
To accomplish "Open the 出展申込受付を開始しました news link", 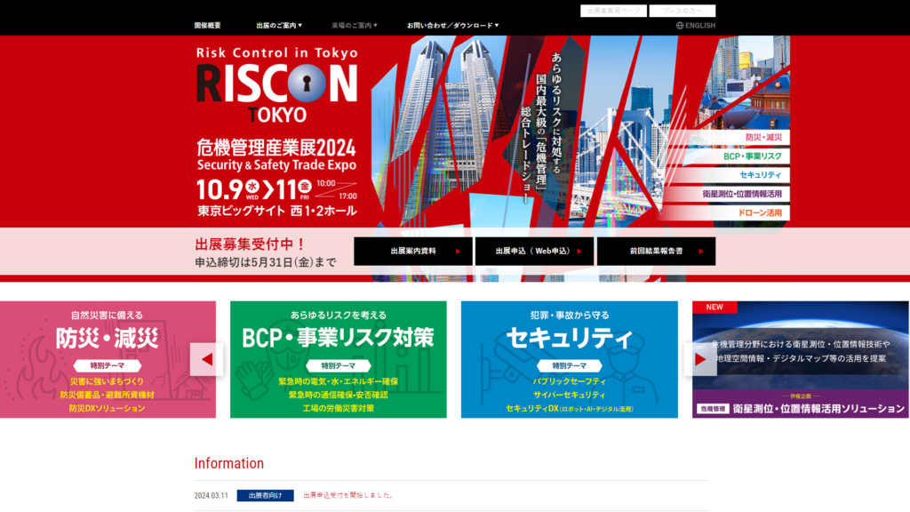I will [x=348, y=496].
